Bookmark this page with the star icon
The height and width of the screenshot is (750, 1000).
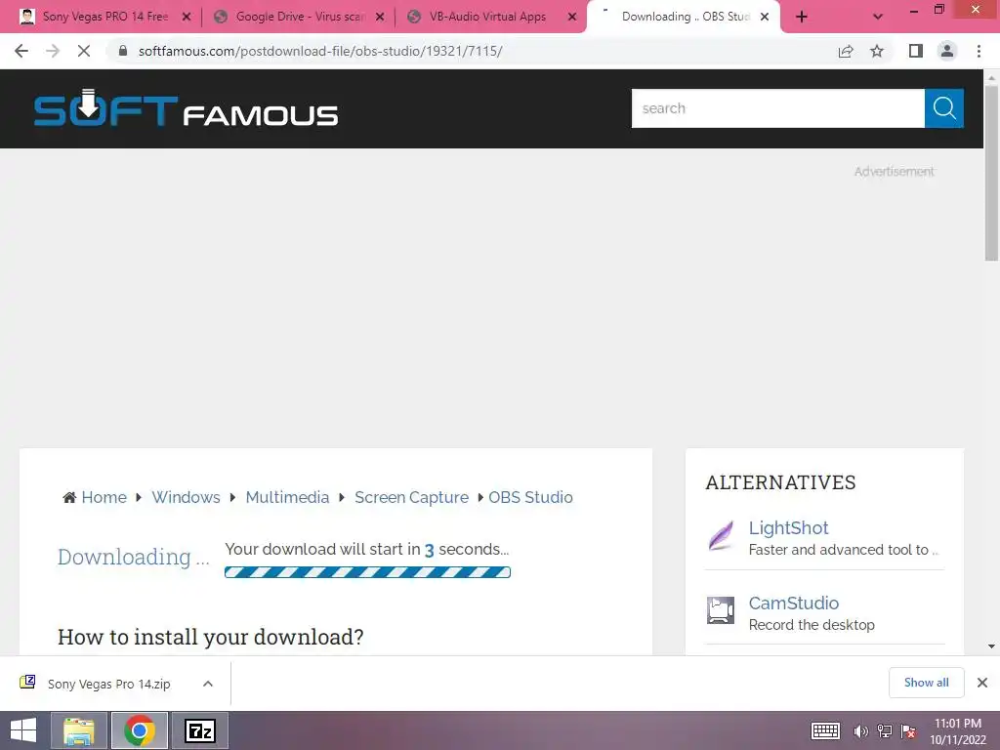[877, 51]
